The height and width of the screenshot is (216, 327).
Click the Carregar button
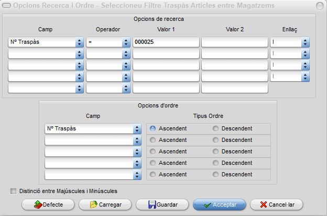105,205
